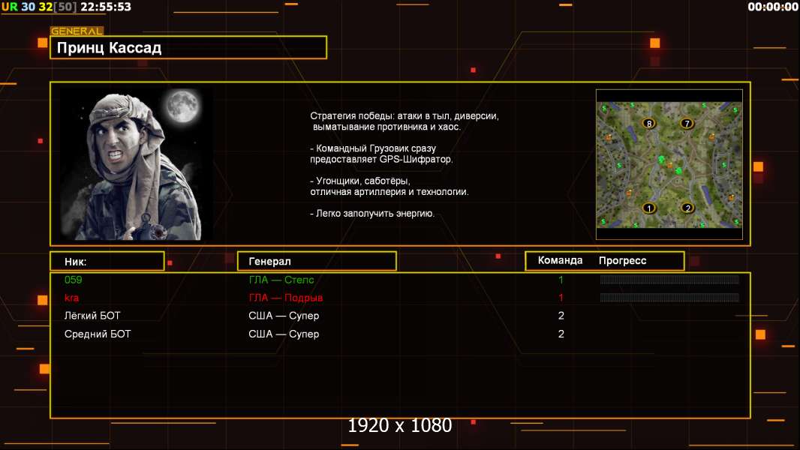This screenshot has height=450, width=800.
Task: Click the "UR" overlay indicator
Action: pos(9,7)
